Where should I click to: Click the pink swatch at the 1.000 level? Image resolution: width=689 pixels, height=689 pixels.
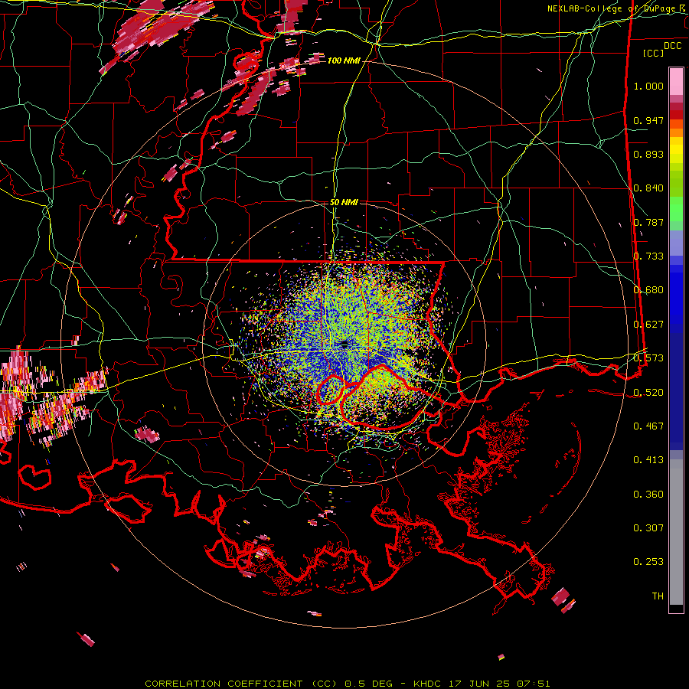pyautogui.click(x=676, y=82)
